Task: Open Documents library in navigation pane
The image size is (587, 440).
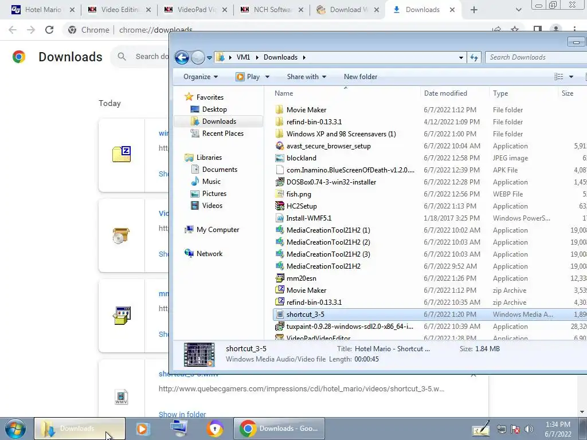Action: click(x=220, y=170)
